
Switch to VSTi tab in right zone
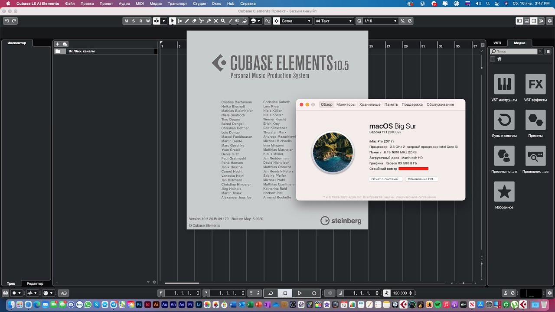pyautogui.click(x=497, y=43)
